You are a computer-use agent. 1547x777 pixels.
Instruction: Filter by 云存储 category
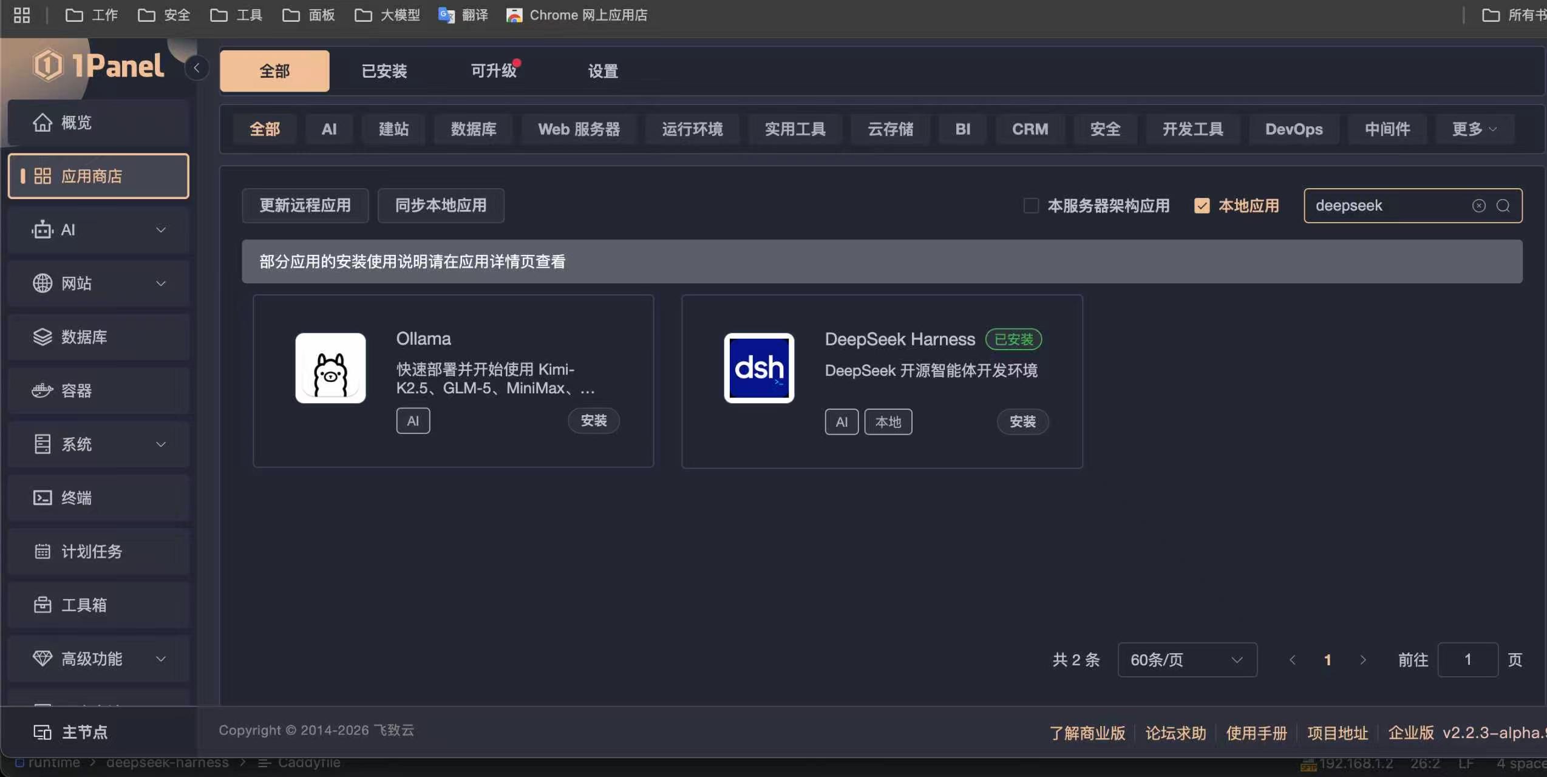(890, 129)
